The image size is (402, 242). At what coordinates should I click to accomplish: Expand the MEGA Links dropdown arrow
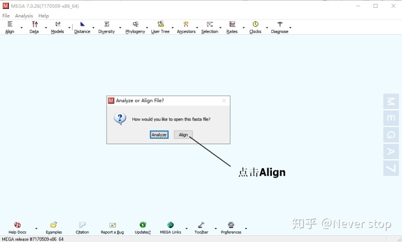(186, 229)
